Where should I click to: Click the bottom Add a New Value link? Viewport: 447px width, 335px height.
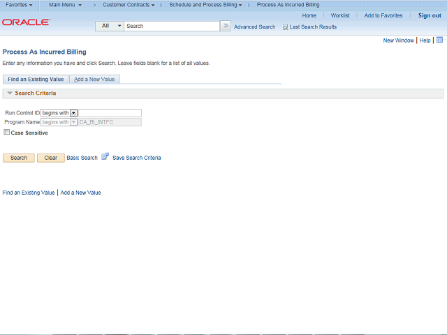[81, 193]
